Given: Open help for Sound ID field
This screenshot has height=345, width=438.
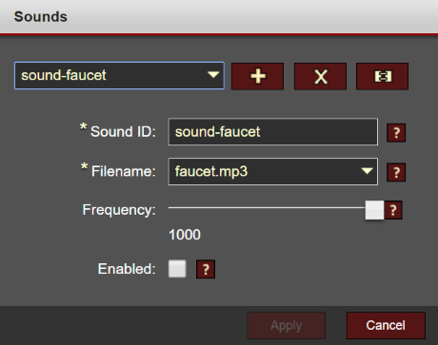Looking at the screenshot, I should pos(396,132).
